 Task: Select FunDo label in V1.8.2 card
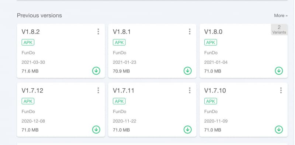point(28,53)
